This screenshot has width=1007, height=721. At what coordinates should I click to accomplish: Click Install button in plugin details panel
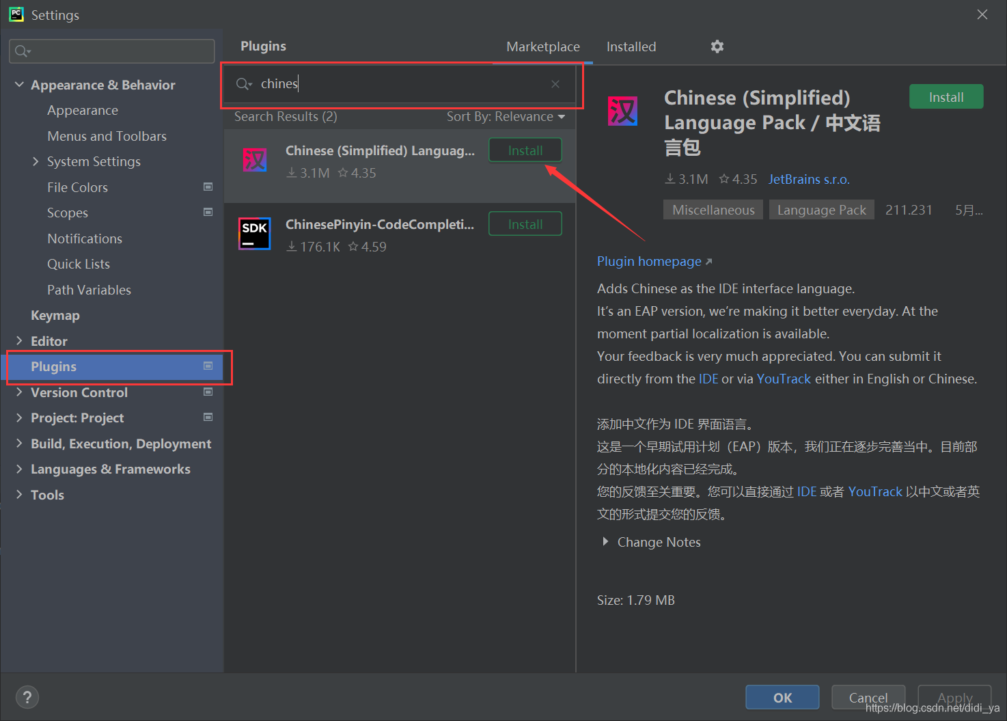(946, 97)
